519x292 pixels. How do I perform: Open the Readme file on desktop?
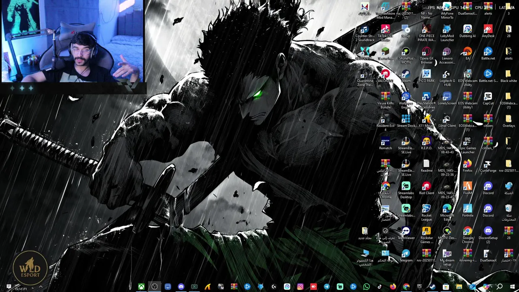(x=426, y=166)
